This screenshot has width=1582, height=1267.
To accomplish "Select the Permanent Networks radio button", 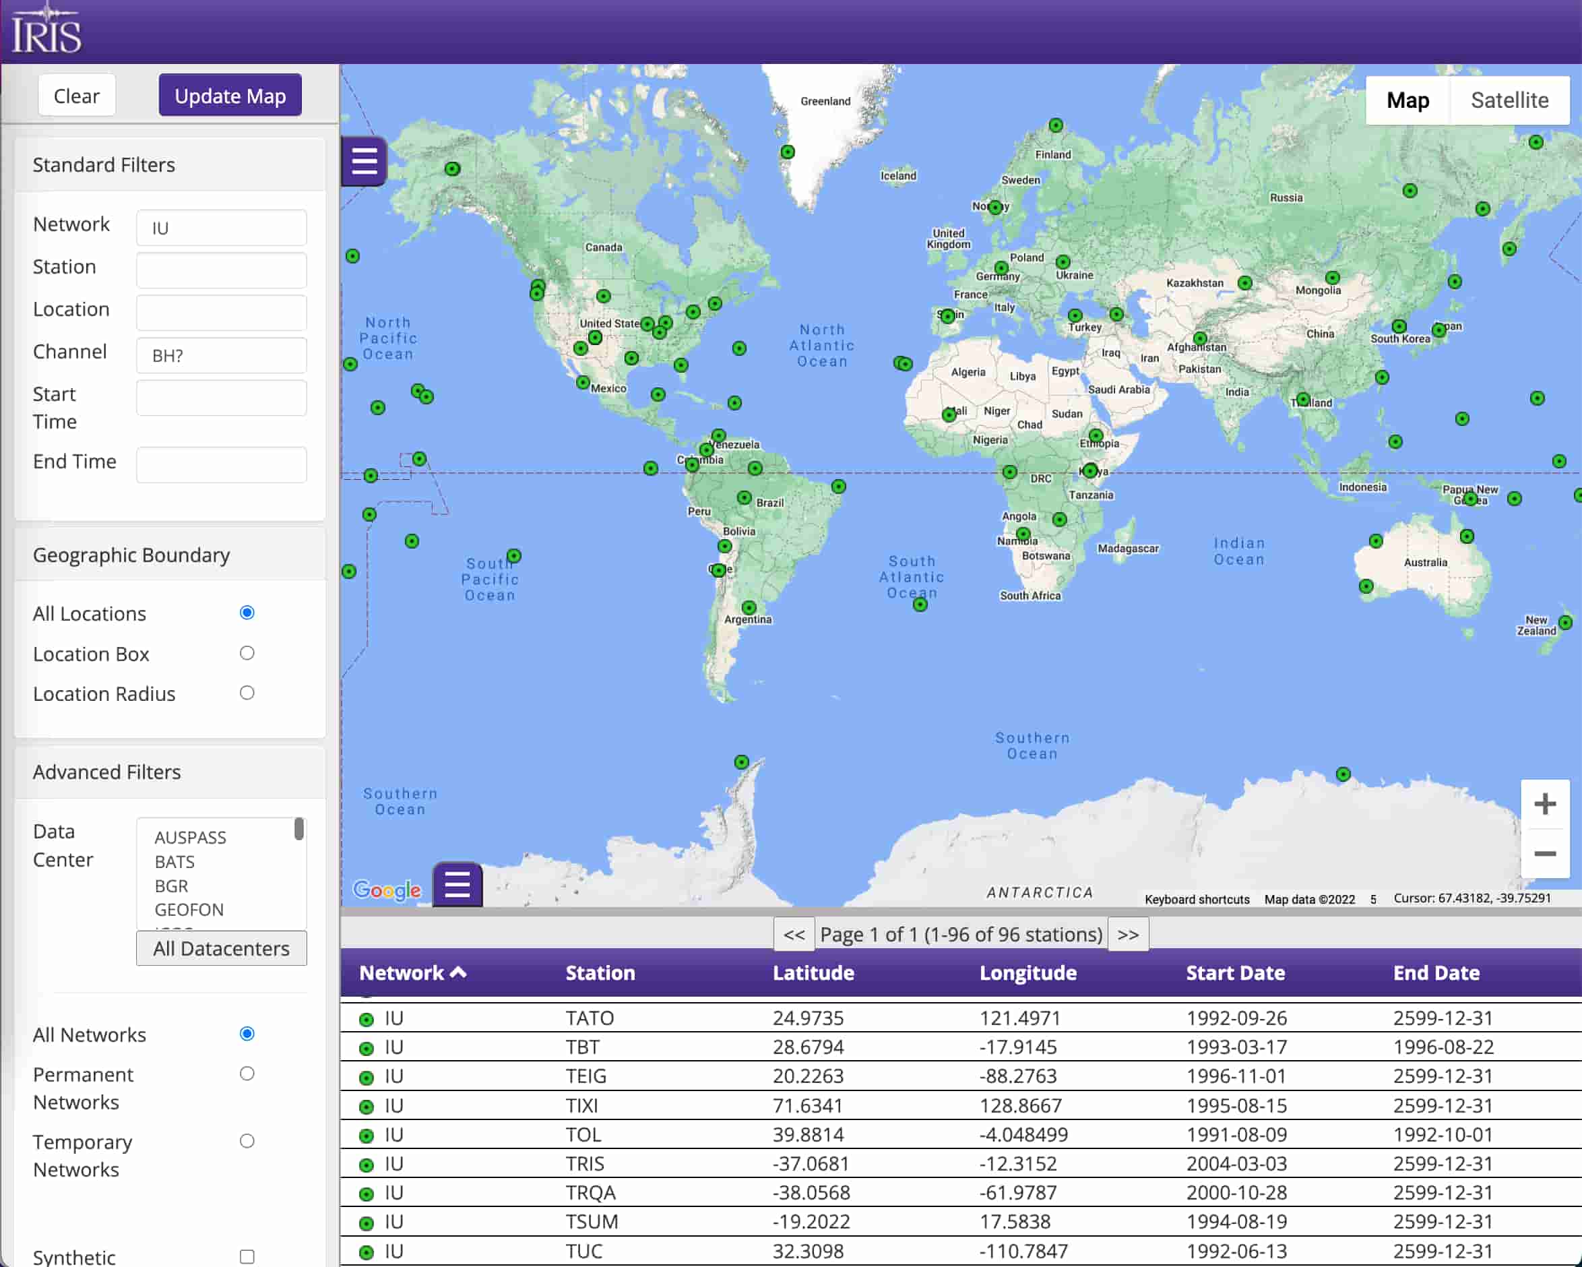I will pos(247,1073).
